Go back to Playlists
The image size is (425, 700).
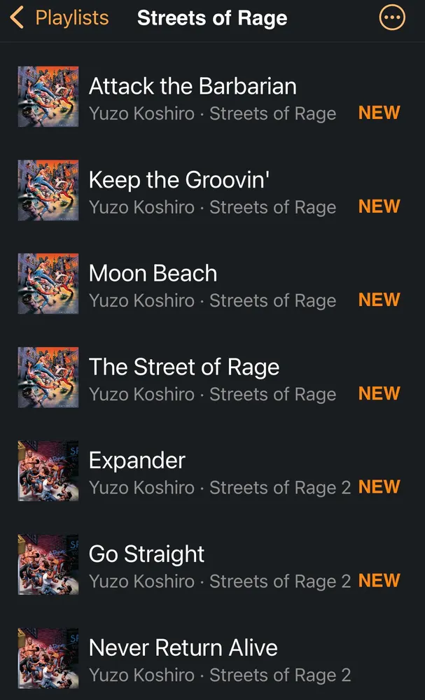point(71,17)
